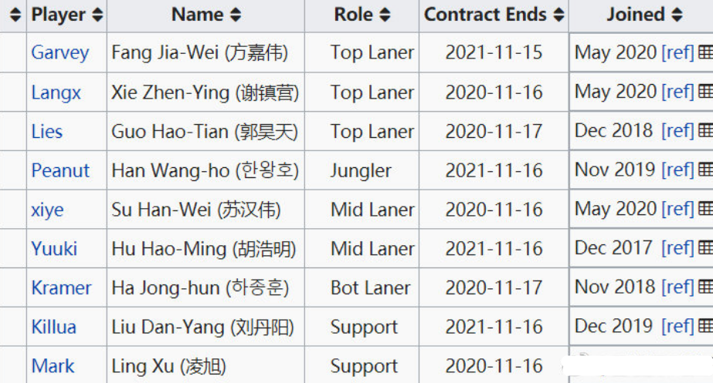713x383 pixels.
Task: Sort table by the Role column
Action: [385, 15]
